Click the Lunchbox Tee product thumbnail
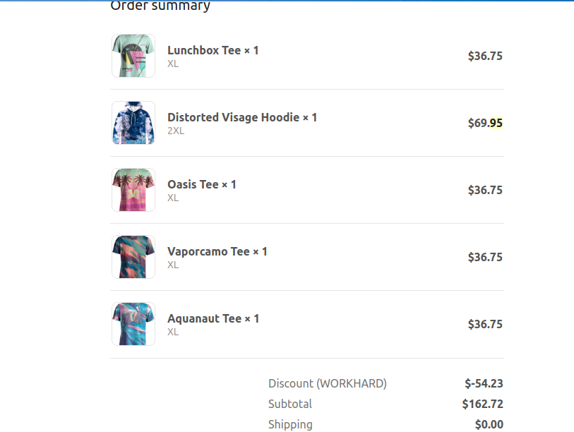The height and width of the screenshot is (432, 574). pyautogui.click(x=133, y=56)
